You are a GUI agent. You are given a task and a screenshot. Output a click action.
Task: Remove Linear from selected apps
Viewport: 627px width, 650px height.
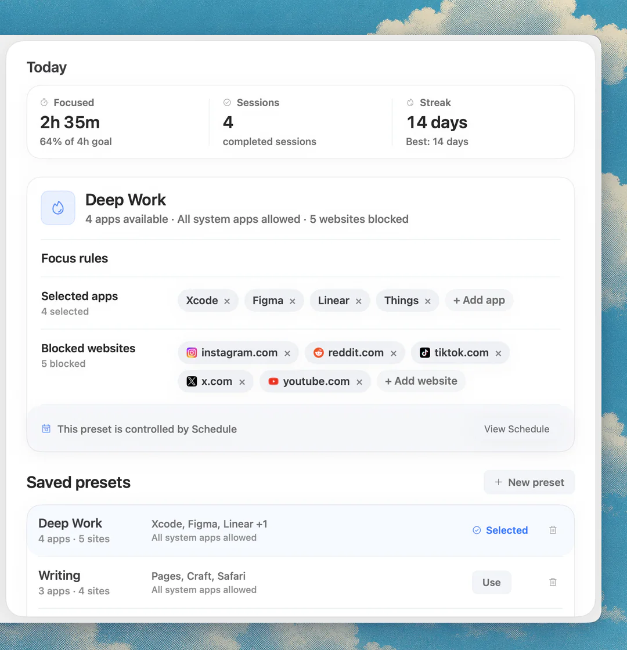point(359,301)
